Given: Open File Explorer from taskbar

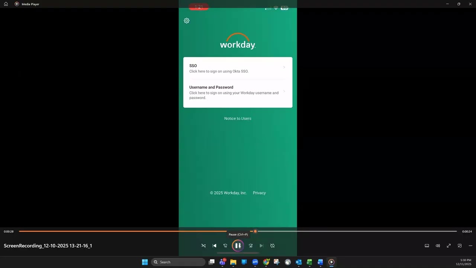Looking at the screenshot, I should 233,262.
